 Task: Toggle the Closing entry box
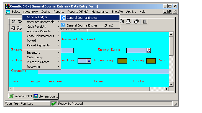click(151, 61)
